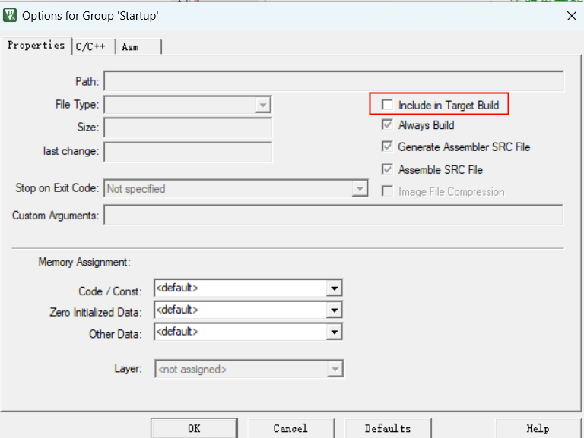This screenshot has height=438, width=584.
Task: Click the Keil uVision title bar icon
Action: click(11, 15)
